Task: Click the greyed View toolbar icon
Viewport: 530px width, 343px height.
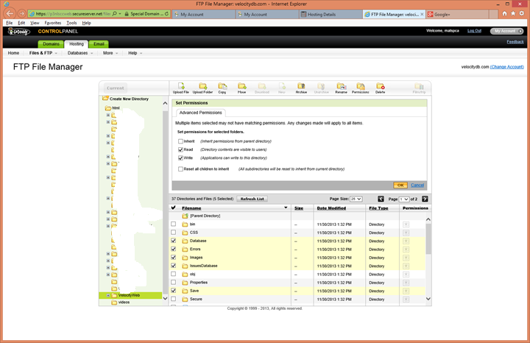Action: pyautogui.click(x=282, y=86)
